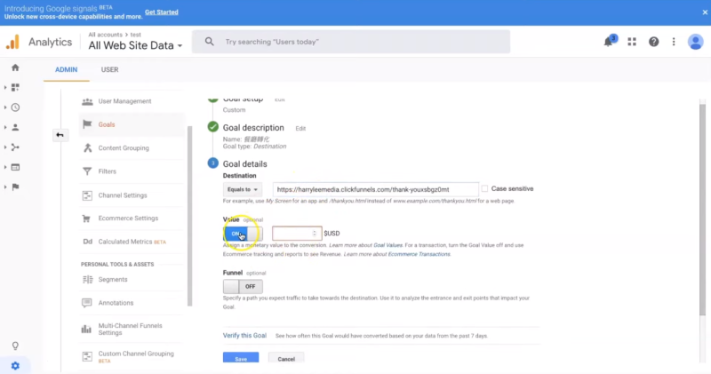Image resolution: width=711 pixels, height=374 pixels.
Task: Click the back arrow button beside admin column
Action: click(x=60, y=135)
